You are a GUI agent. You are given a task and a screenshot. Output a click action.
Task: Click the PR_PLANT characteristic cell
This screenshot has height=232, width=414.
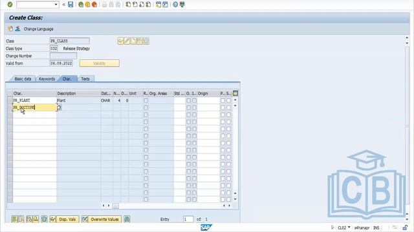pyautogui.click(x=34, y=101)
